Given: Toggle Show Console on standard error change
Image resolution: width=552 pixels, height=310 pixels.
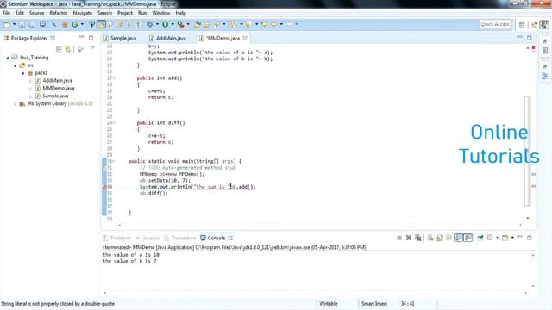Looking at the screenshot, I should tap(467, 238).
